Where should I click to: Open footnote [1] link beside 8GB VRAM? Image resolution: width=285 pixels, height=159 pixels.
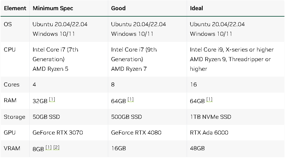tap(49, 147)
